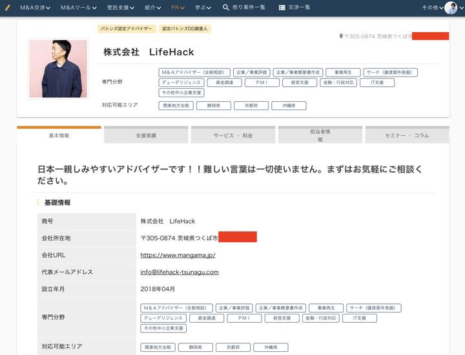The height and width of the screenshot is (355, 465).
Task: Click the list icon beside 交渉一覧
Action: 282,8
